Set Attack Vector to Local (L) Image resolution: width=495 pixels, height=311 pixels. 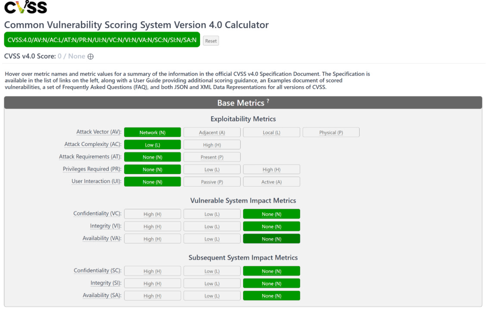point(272,133)
